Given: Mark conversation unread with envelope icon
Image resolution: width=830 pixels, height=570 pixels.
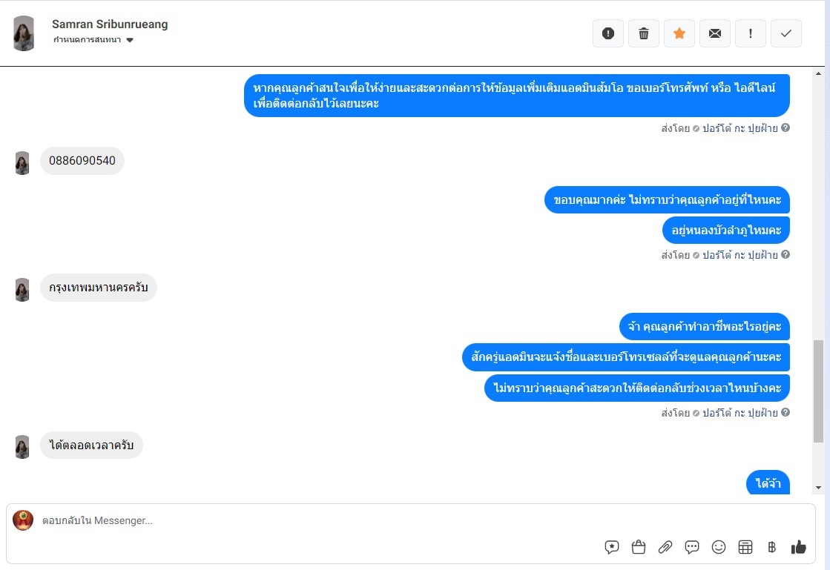Looking at the screenshot, I should (714, 33).
